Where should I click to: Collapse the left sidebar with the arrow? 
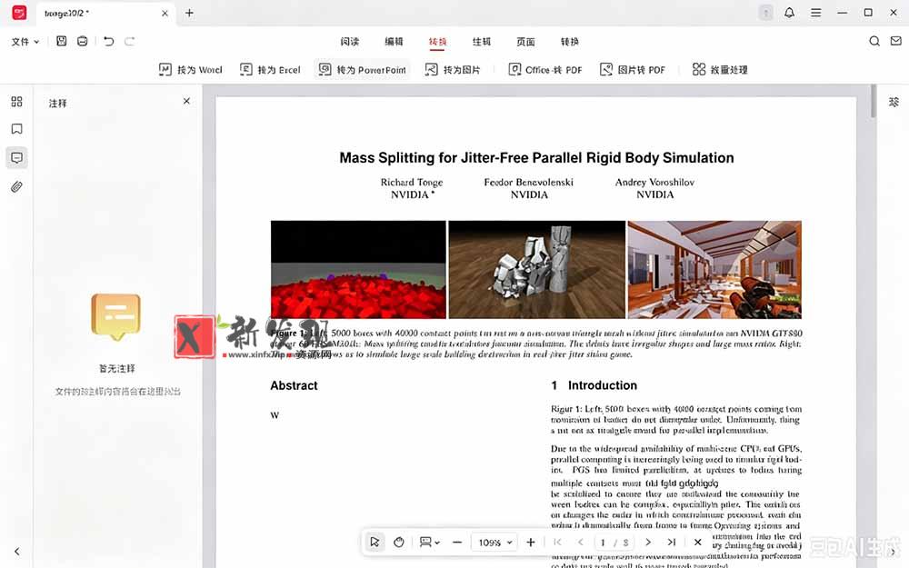tap(16, 552)
